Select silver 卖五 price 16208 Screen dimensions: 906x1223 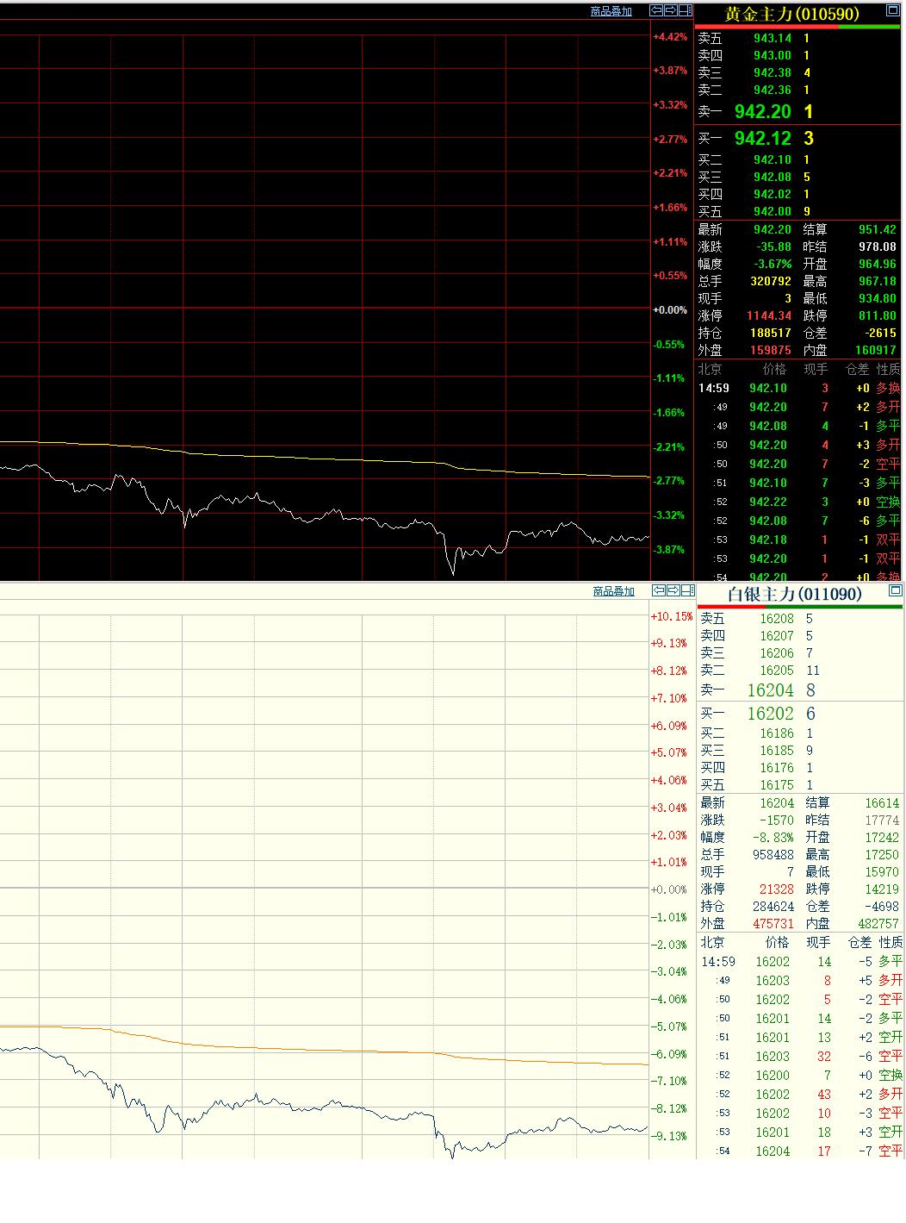pyautogui.click(x=777, y=619)
